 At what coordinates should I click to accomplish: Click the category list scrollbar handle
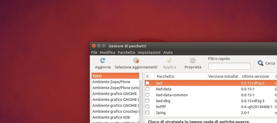[141, 77]
